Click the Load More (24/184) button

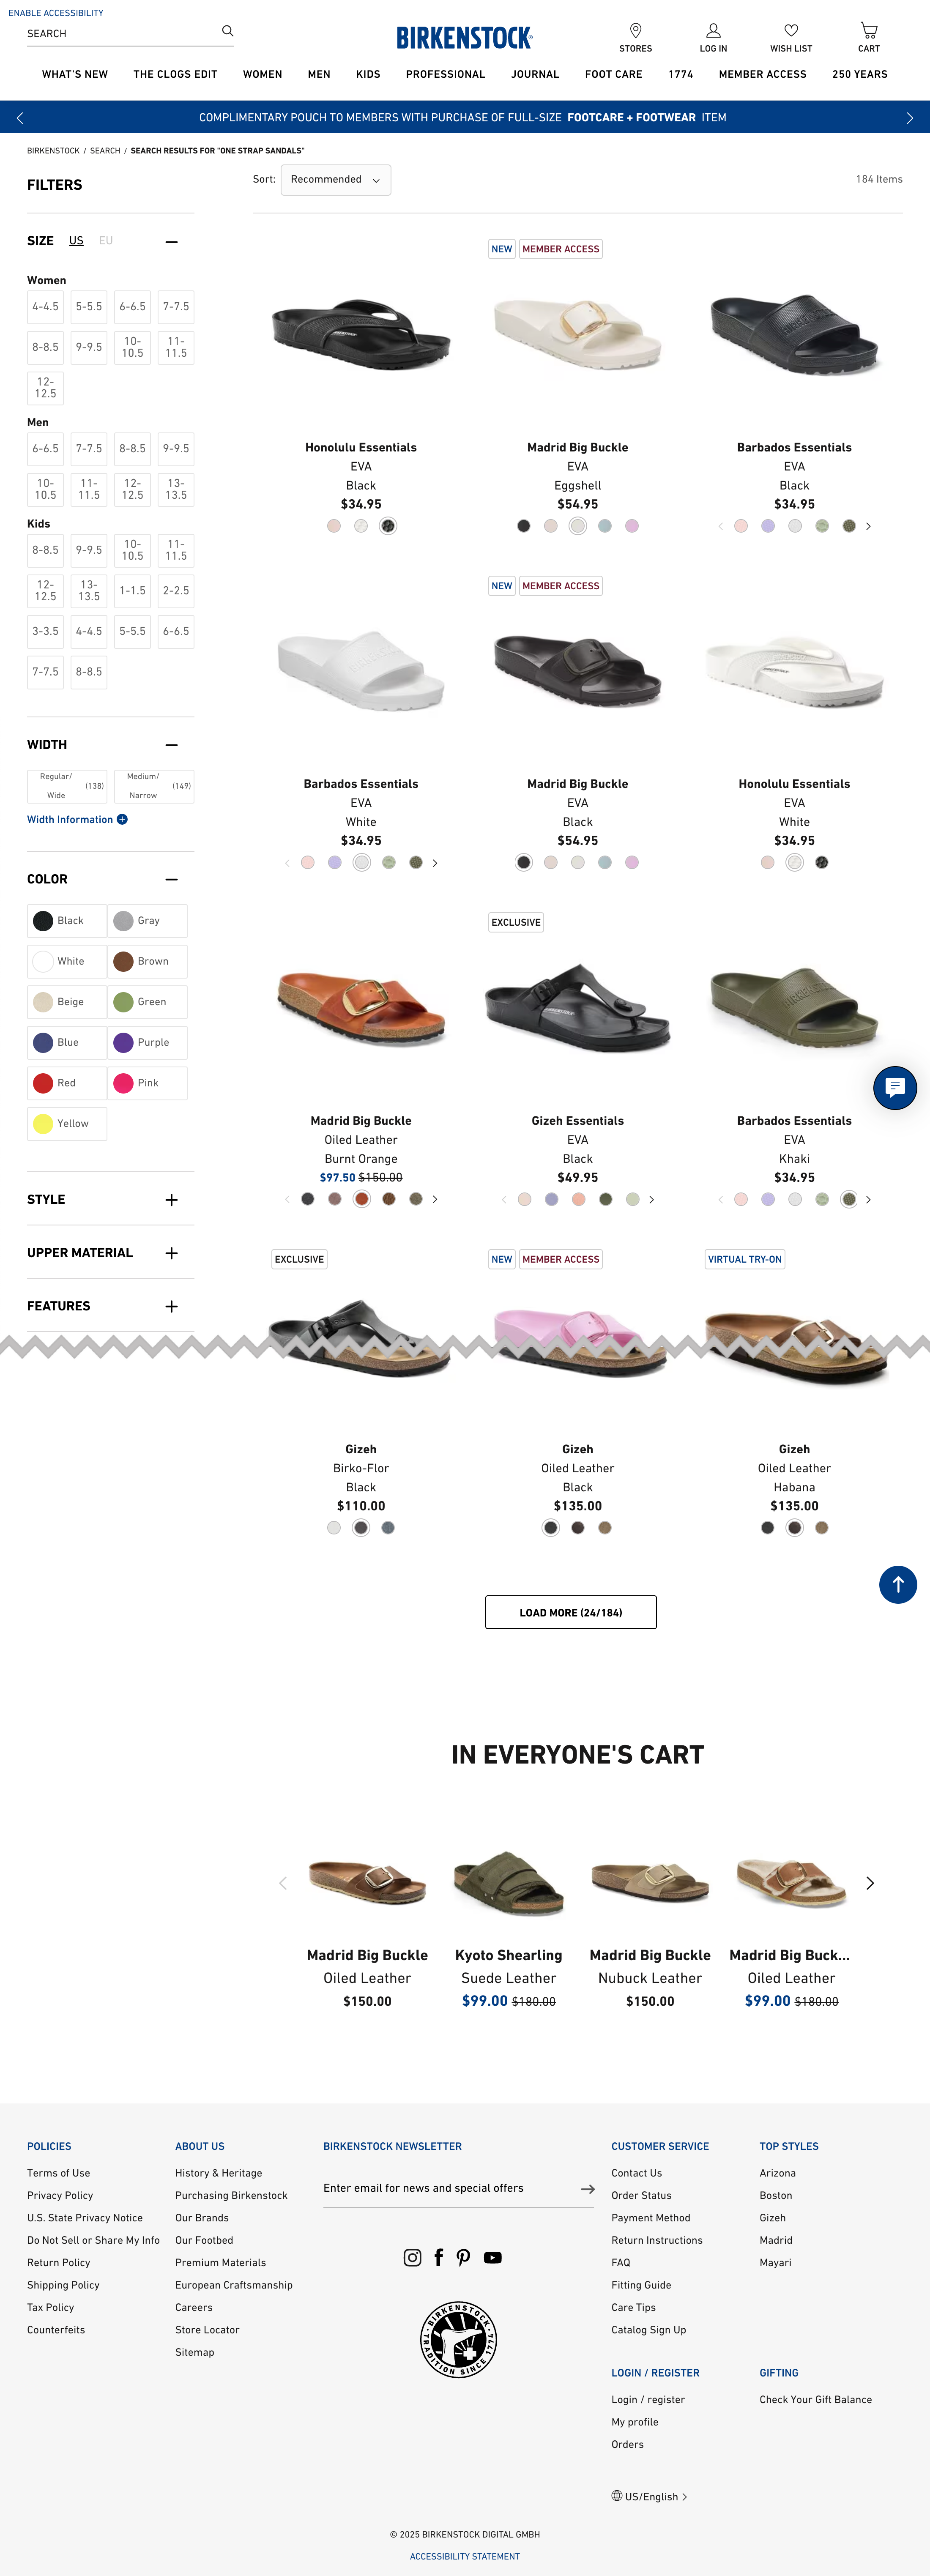click(570, 1612)
